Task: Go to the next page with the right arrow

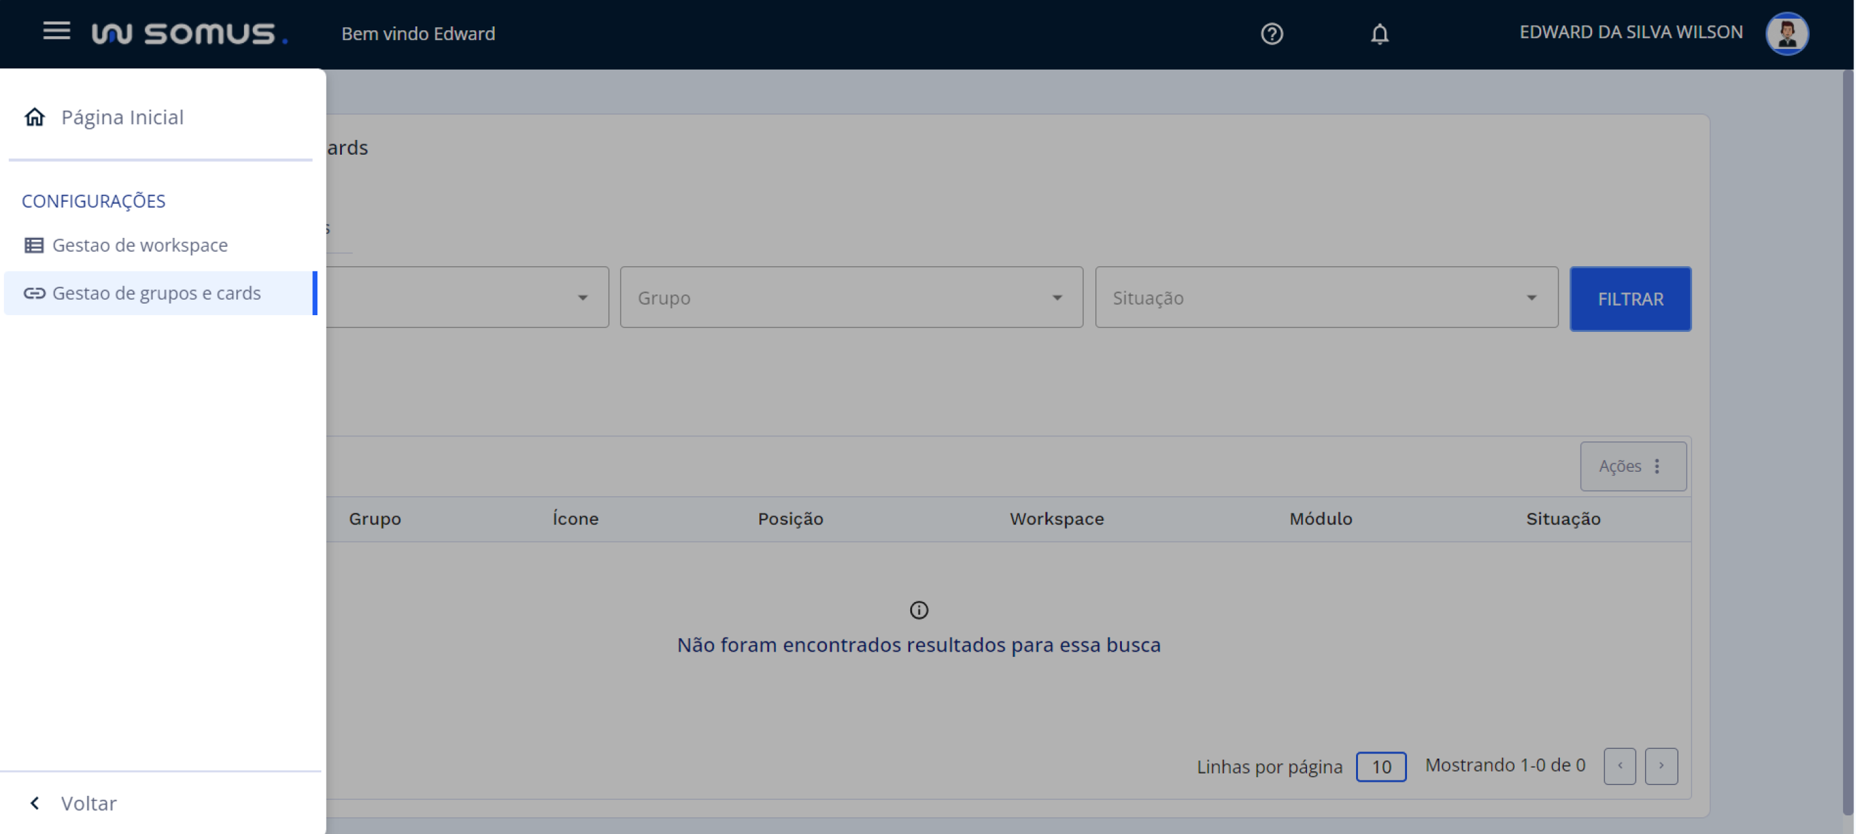Action: click(1661, 766)
